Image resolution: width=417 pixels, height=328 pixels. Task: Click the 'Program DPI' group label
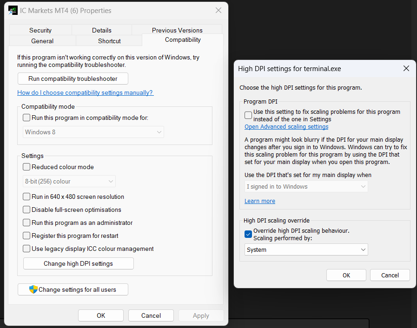coord(260,102)
